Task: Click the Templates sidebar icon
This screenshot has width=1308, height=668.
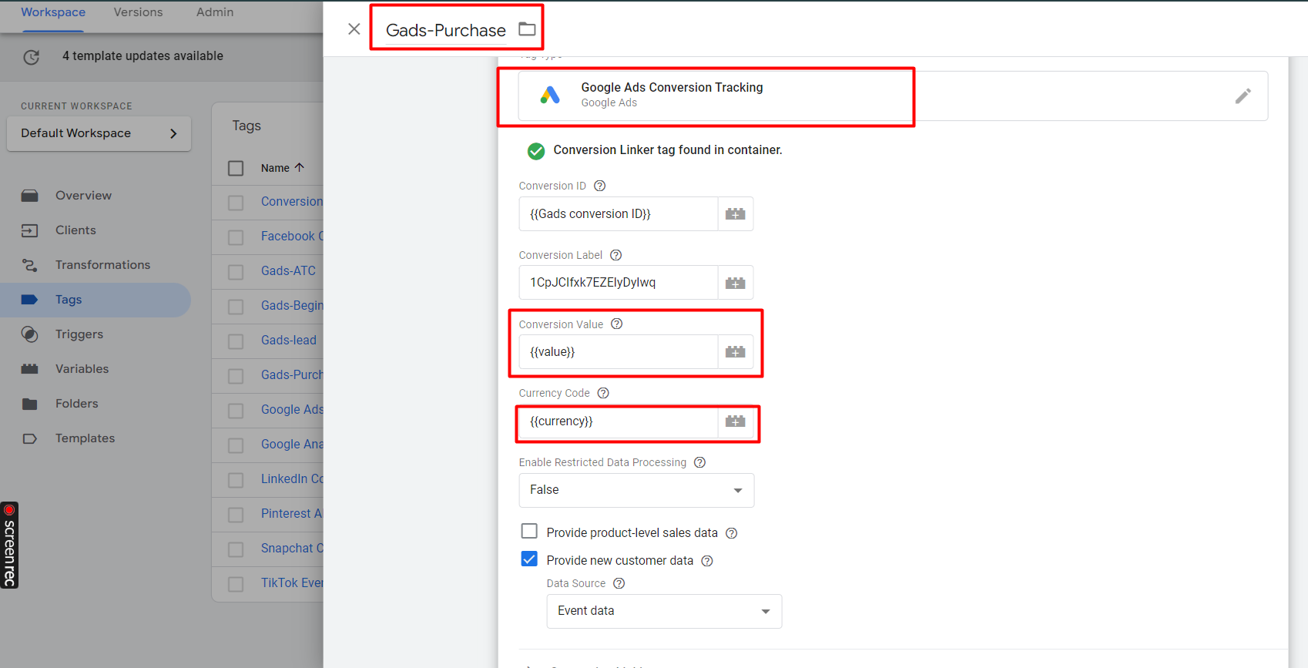Action: pos(30,438)
